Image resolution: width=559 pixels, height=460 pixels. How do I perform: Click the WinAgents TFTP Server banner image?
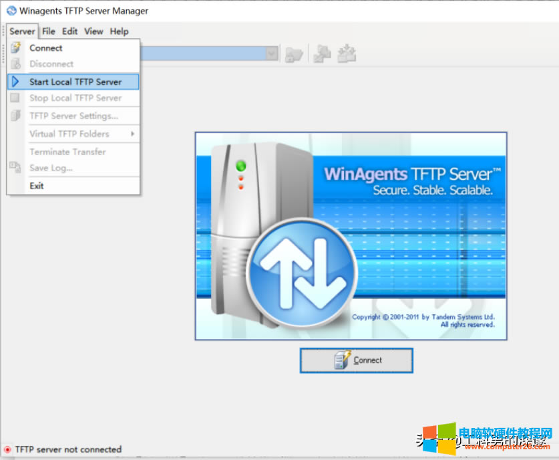point(351,235)
